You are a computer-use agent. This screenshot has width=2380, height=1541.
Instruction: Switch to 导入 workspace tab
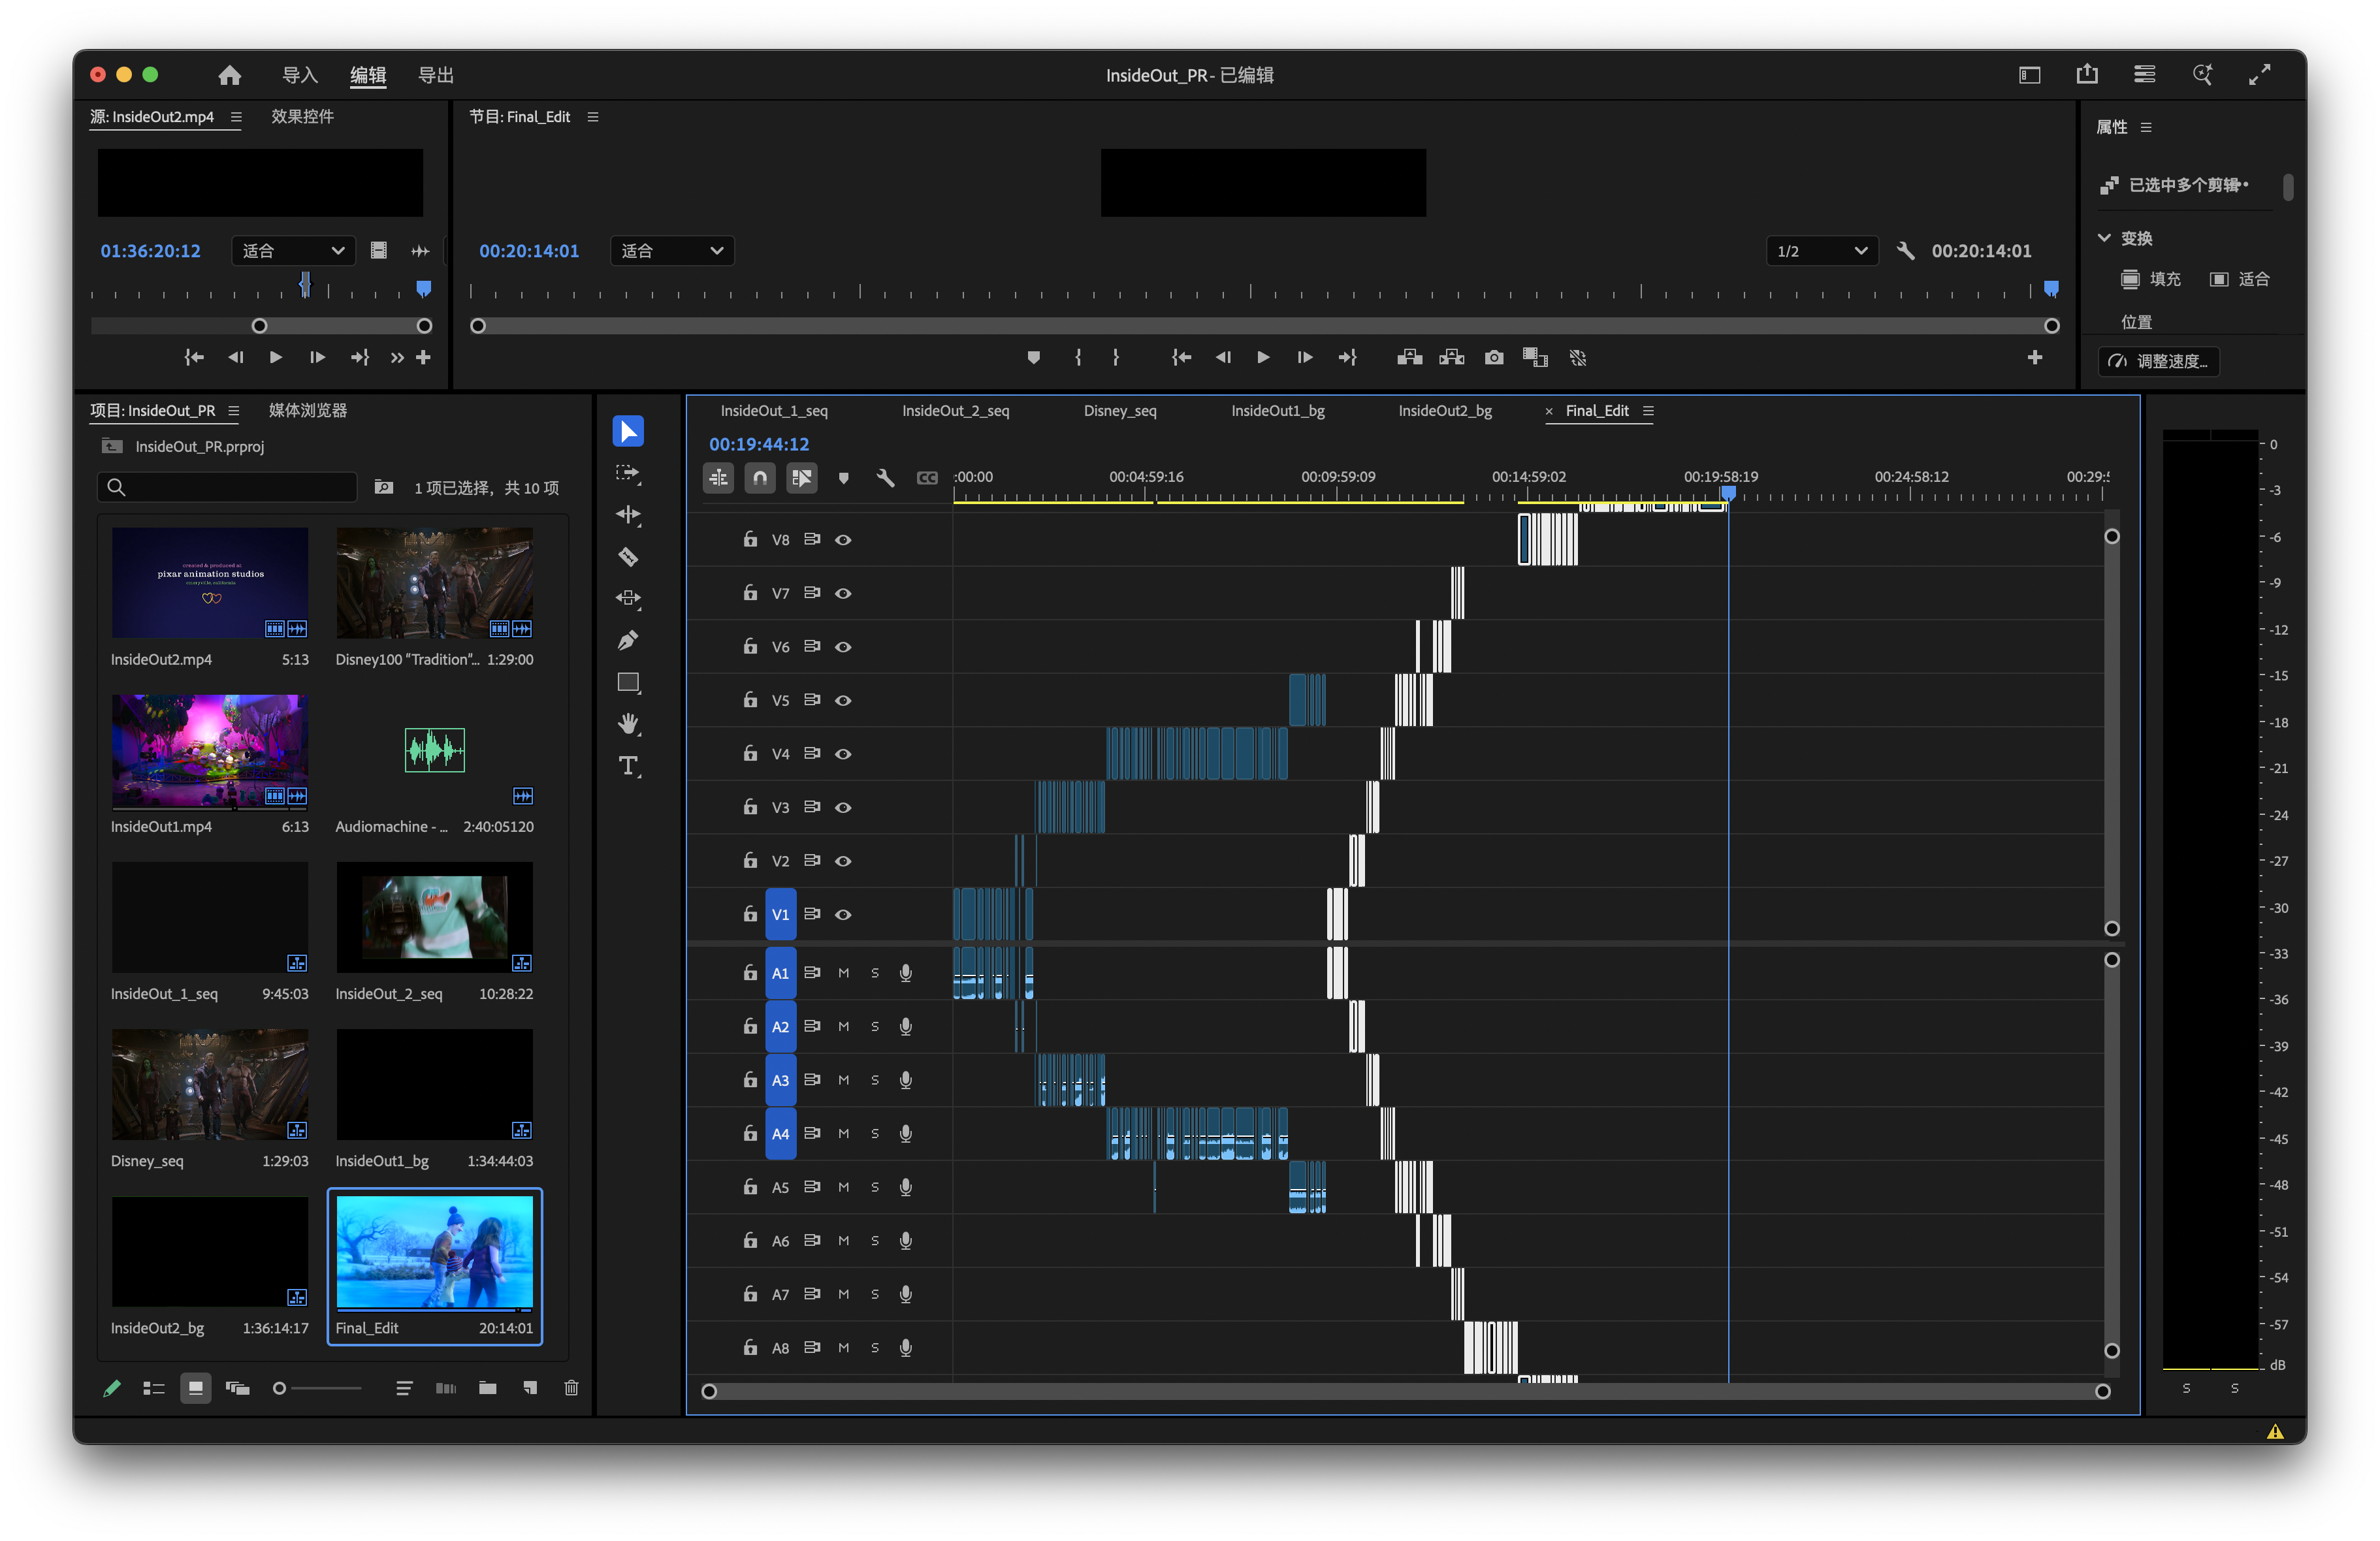[x=300, y=75]
